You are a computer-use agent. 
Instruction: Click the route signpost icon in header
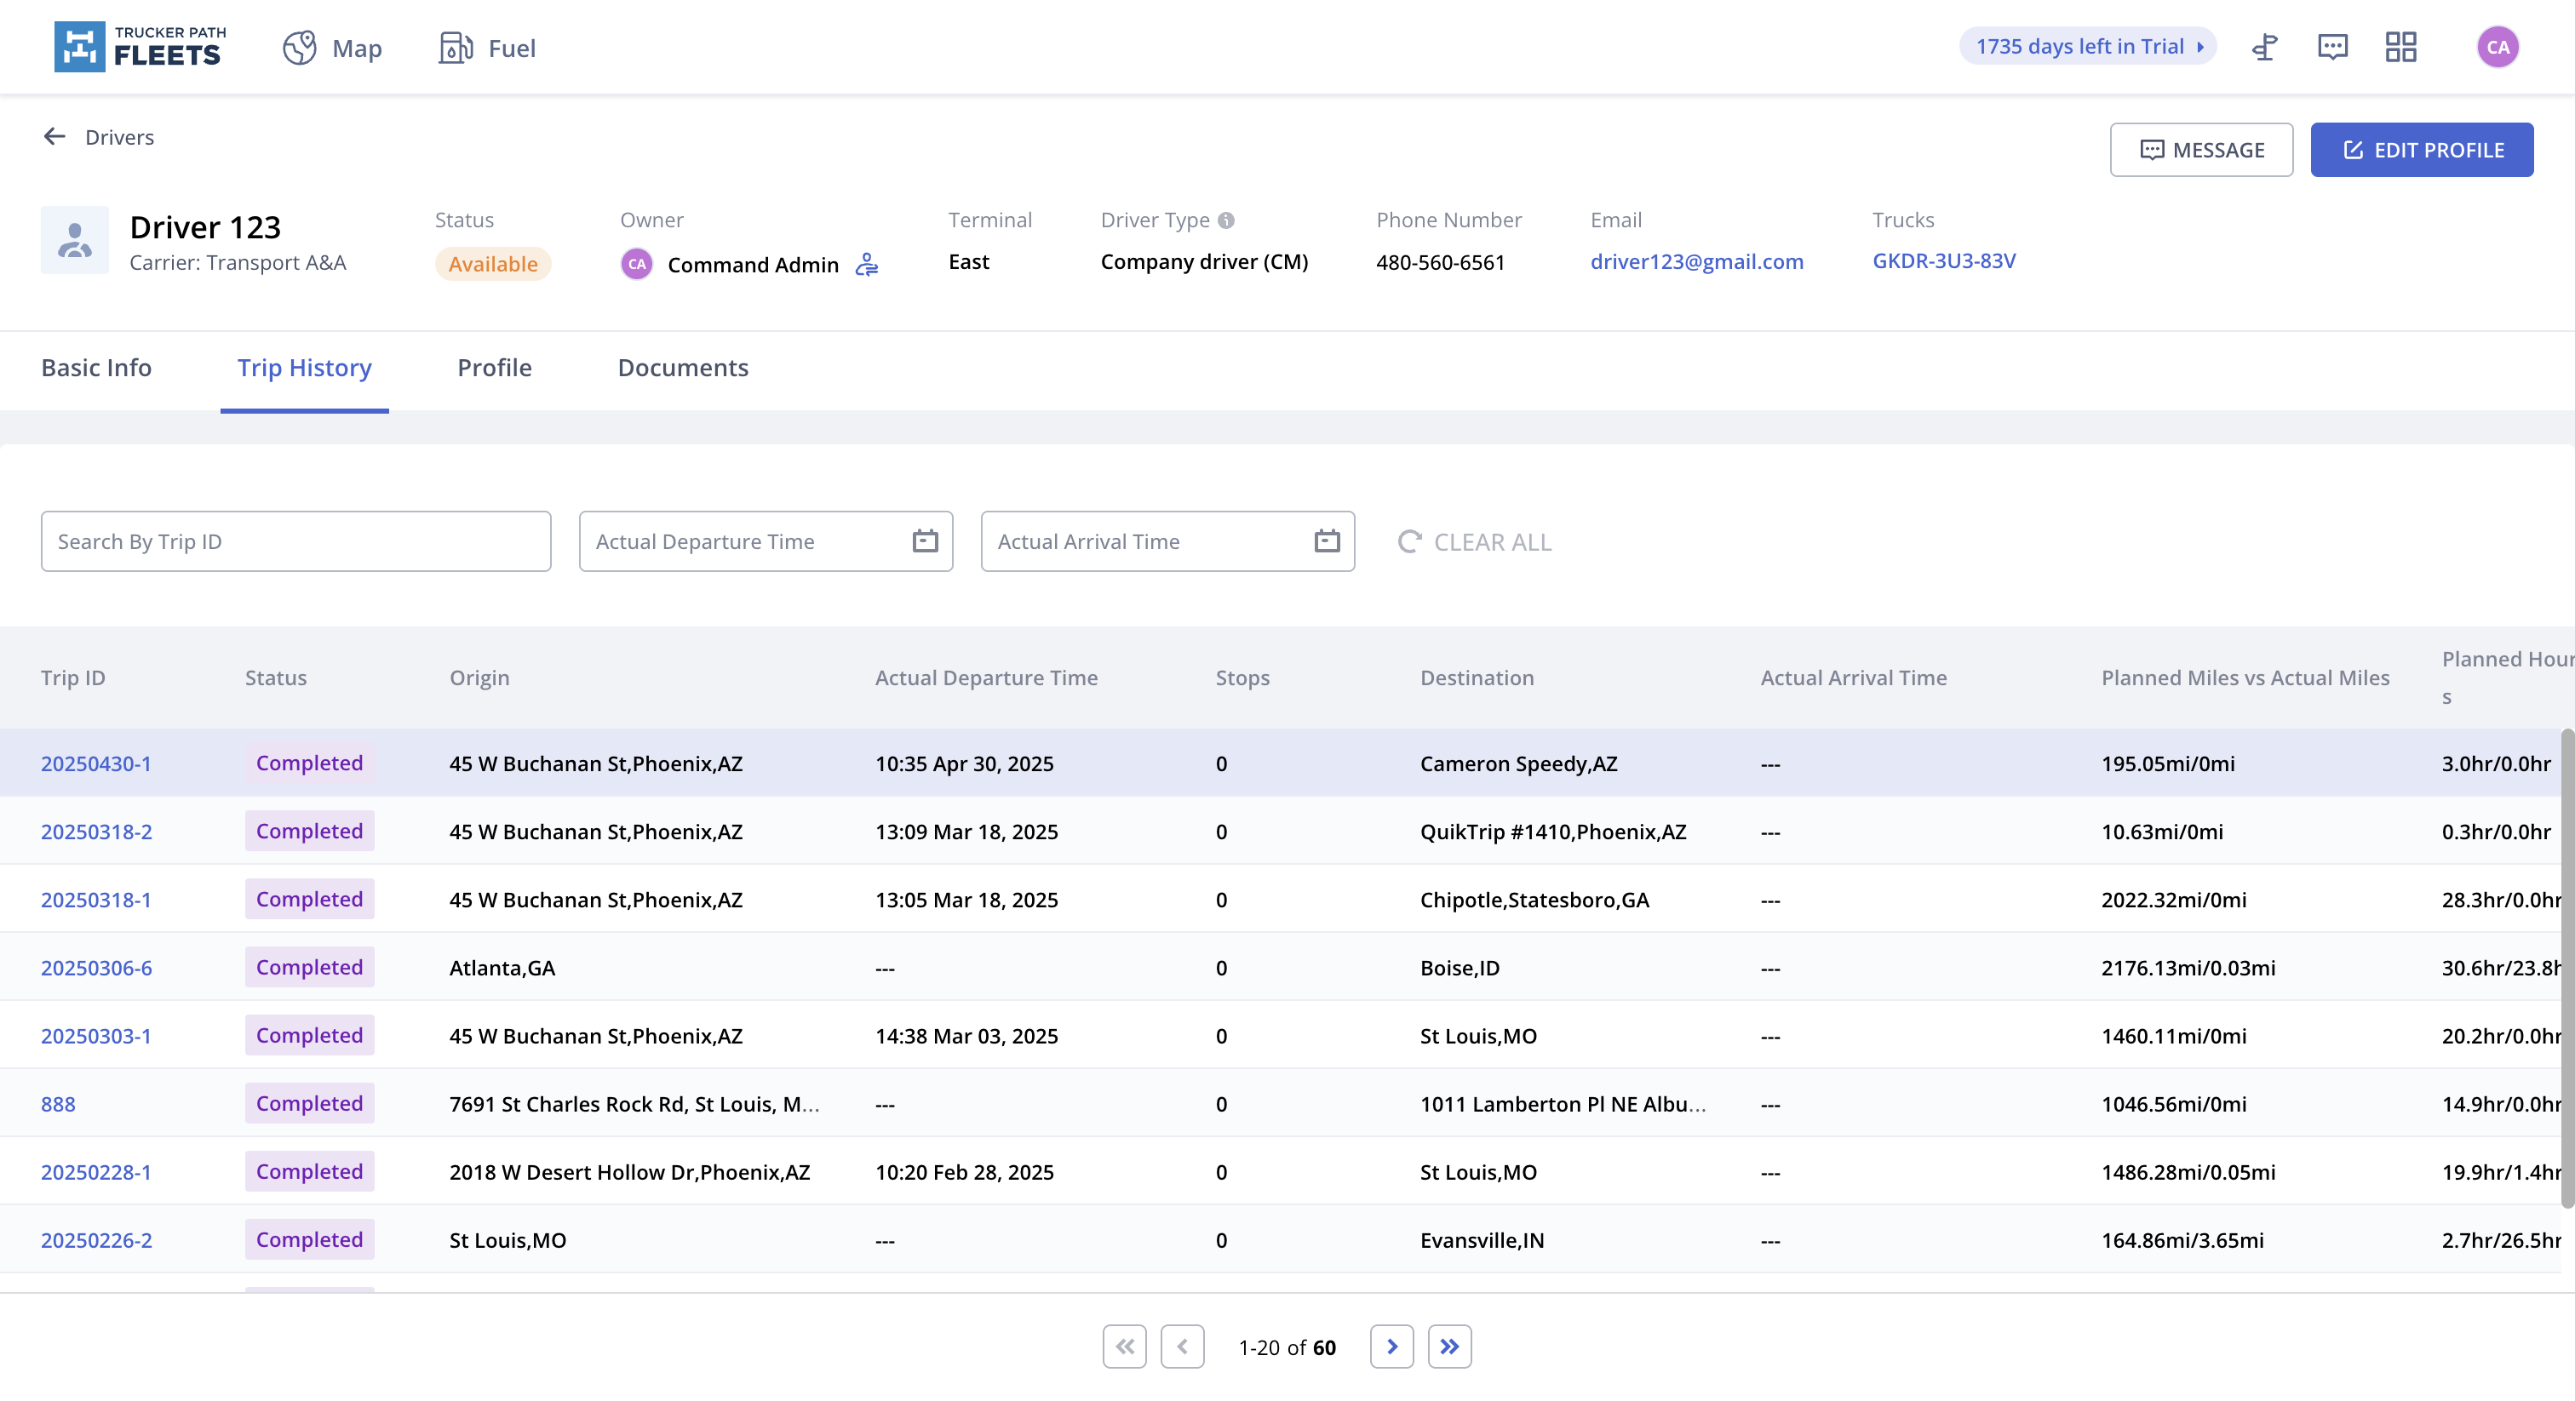click(2264, 47)
